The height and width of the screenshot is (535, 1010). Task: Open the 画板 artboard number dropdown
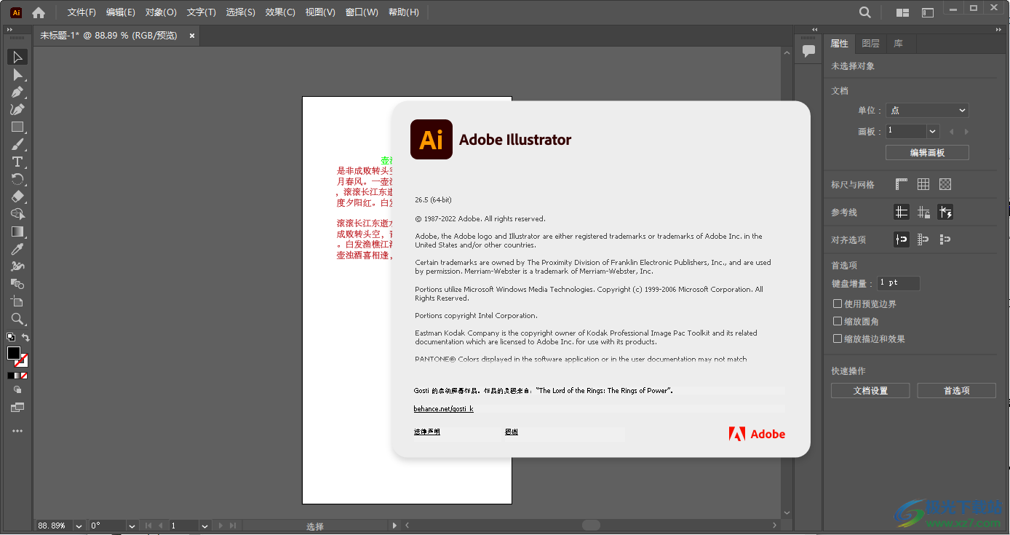[932, 132]
